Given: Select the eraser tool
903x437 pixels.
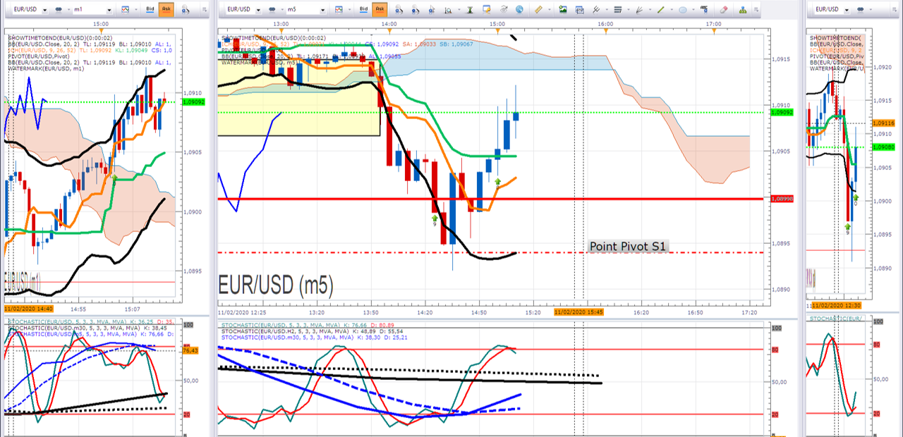Looking at the screenshot, I should [x=723, y=10].
